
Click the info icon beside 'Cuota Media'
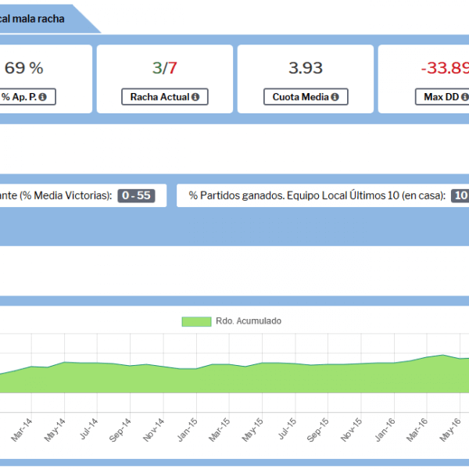335,97
